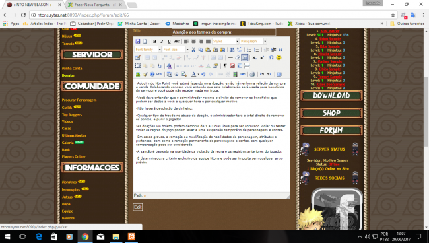
Task: Click the title input field
Action: click(224, 32)
